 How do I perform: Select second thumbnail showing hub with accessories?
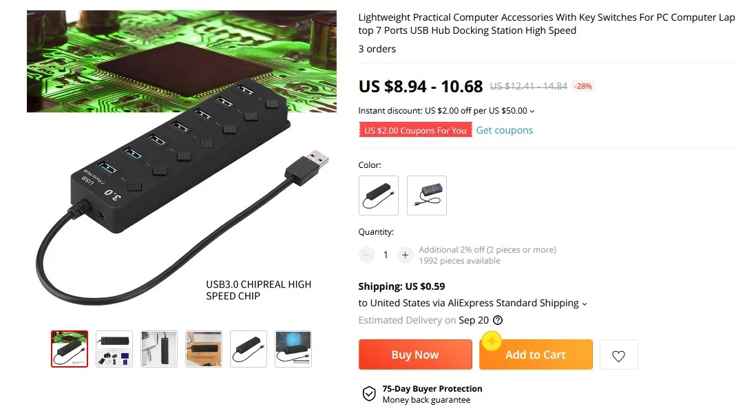[x=114, y=349]
